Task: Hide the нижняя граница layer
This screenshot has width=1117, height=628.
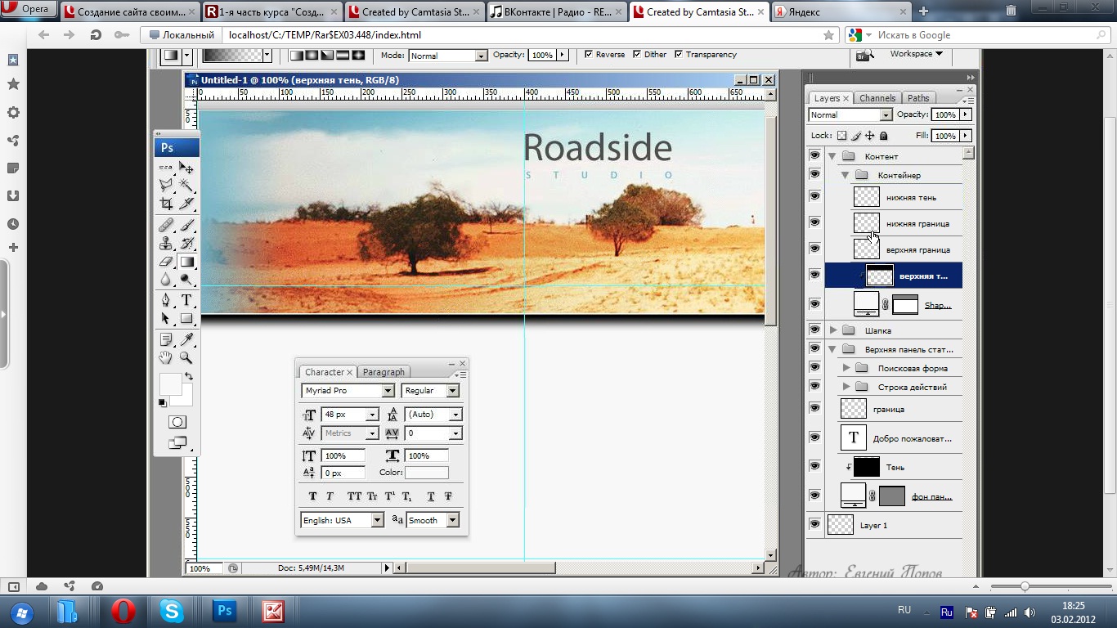Action: (814, 222)
